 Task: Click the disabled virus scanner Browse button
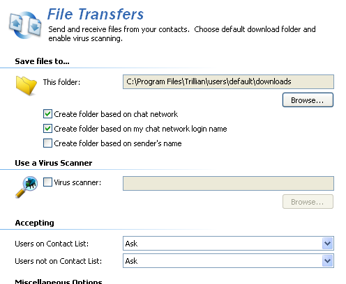(308, 202)
